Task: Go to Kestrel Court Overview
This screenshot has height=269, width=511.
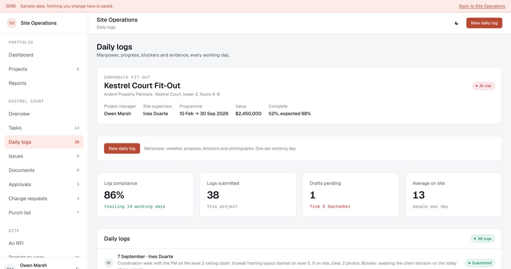Action: [x=44, y=114]
